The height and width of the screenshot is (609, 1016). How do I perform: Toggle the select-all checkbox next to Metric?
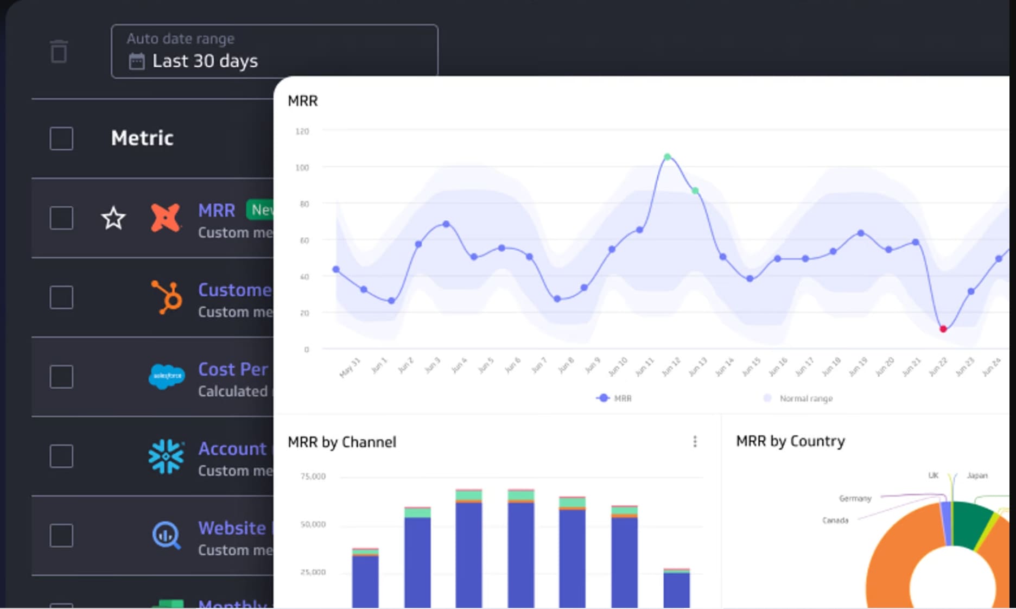[61, 138]
